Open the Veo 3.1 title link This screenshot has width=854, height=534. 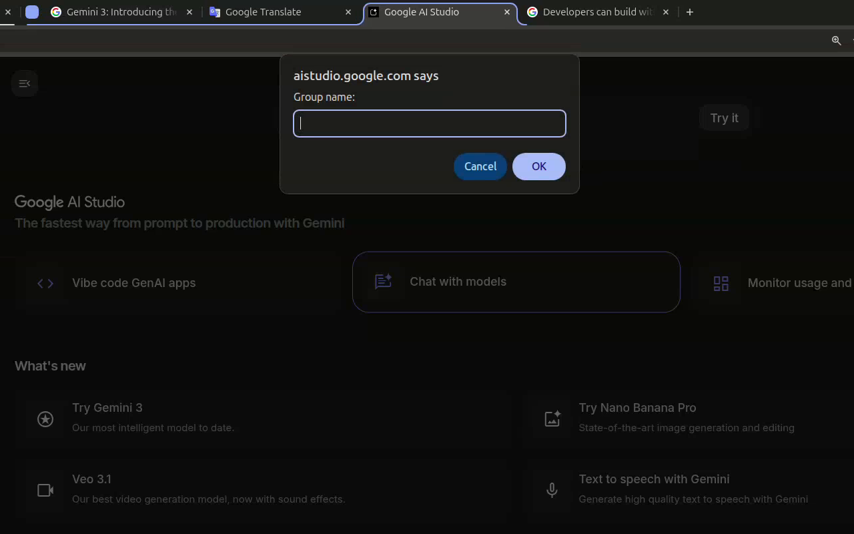click(x=91, y=479)
